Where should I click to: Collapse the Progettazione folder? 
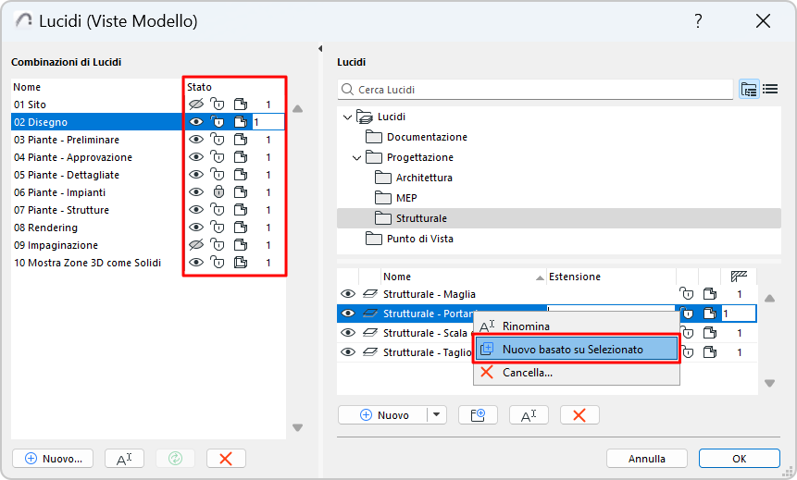(357, 157)
